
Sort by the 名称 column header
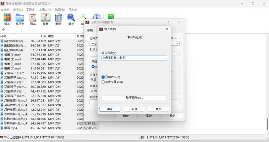14,36
